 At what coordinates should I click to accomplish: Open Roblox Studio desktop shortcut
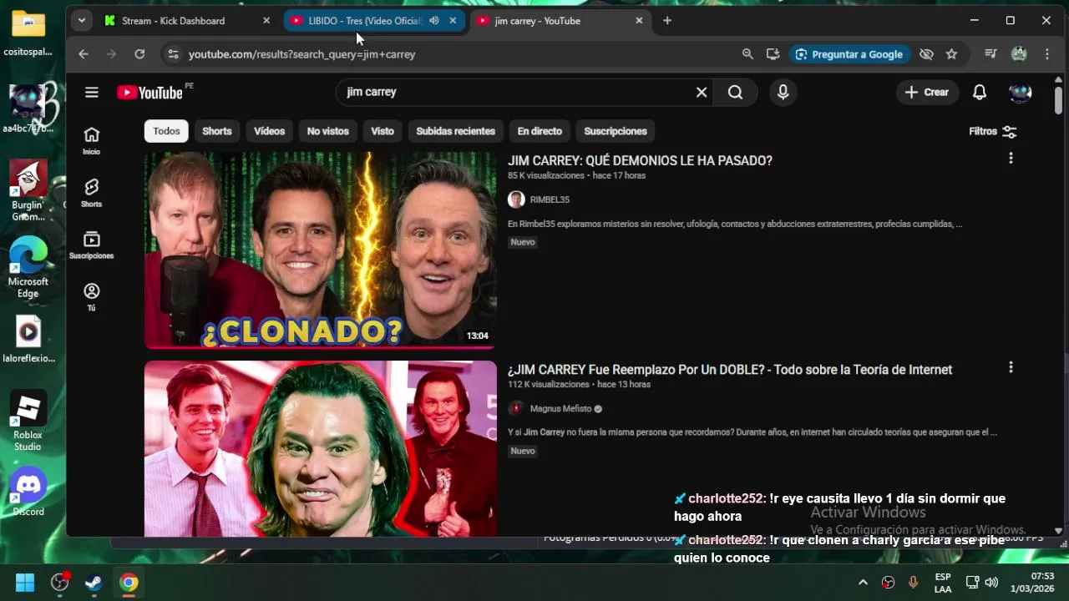click(28, 422)
